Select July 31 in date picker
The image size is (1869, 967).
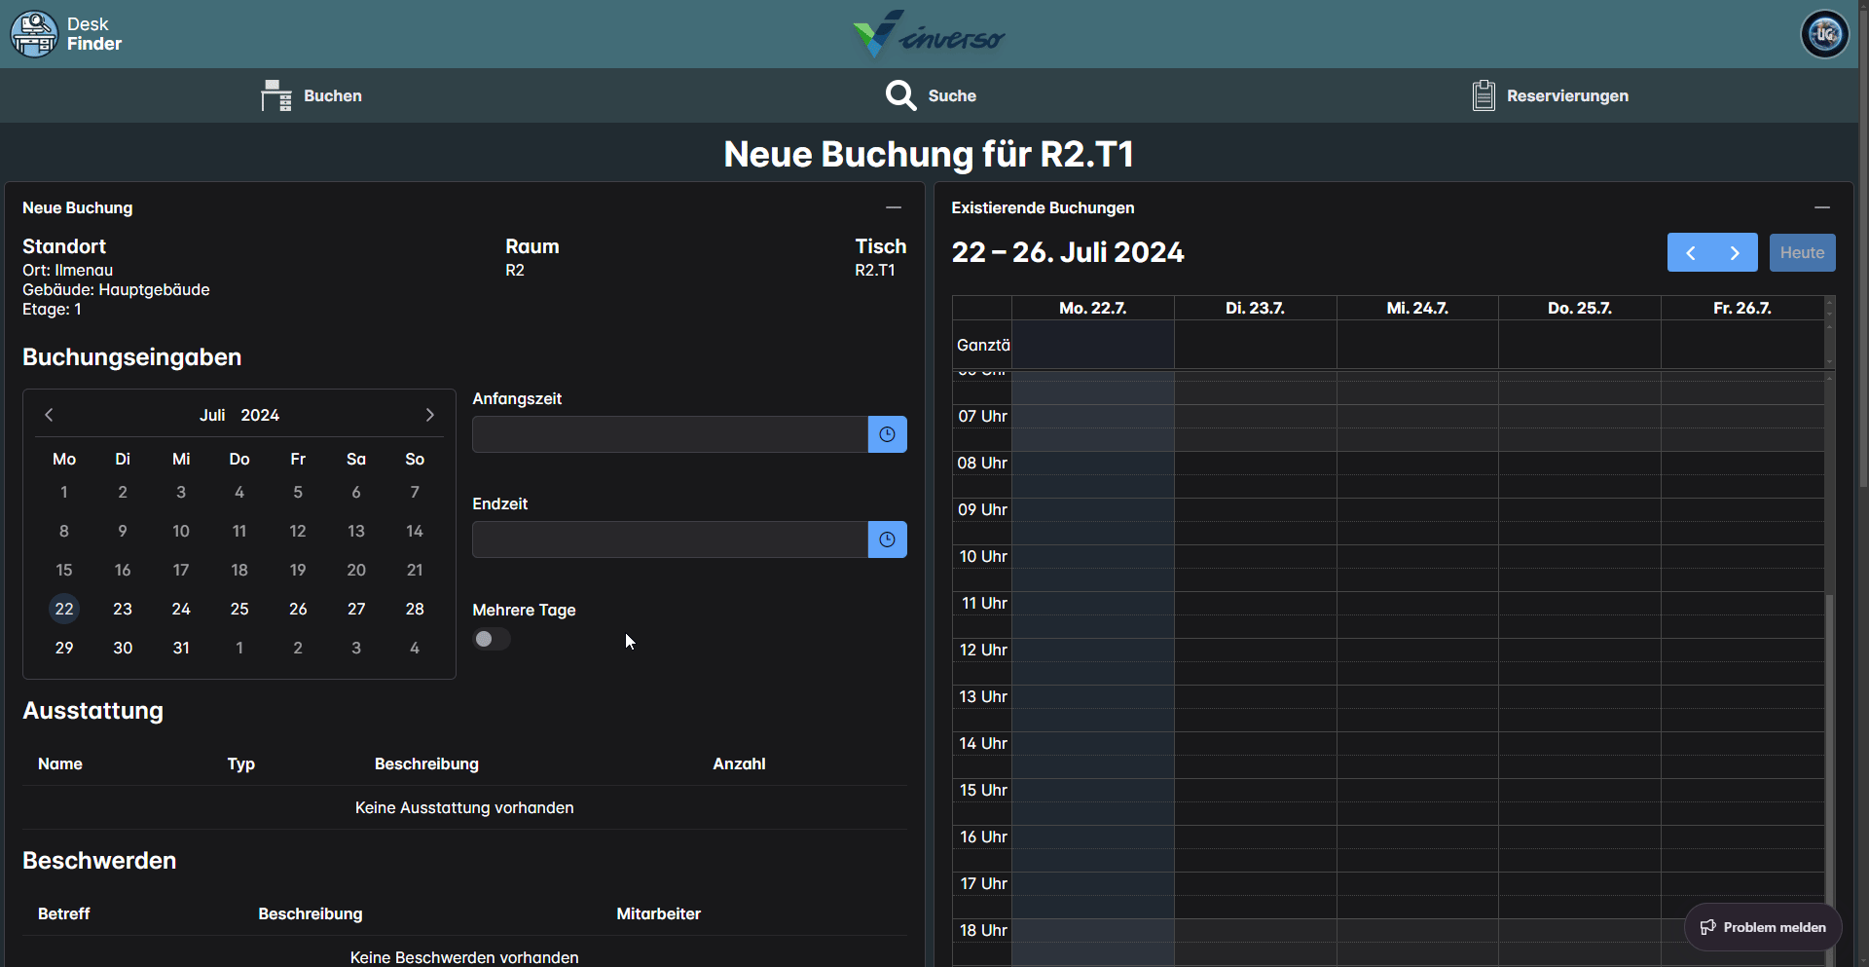coord(181,648)
